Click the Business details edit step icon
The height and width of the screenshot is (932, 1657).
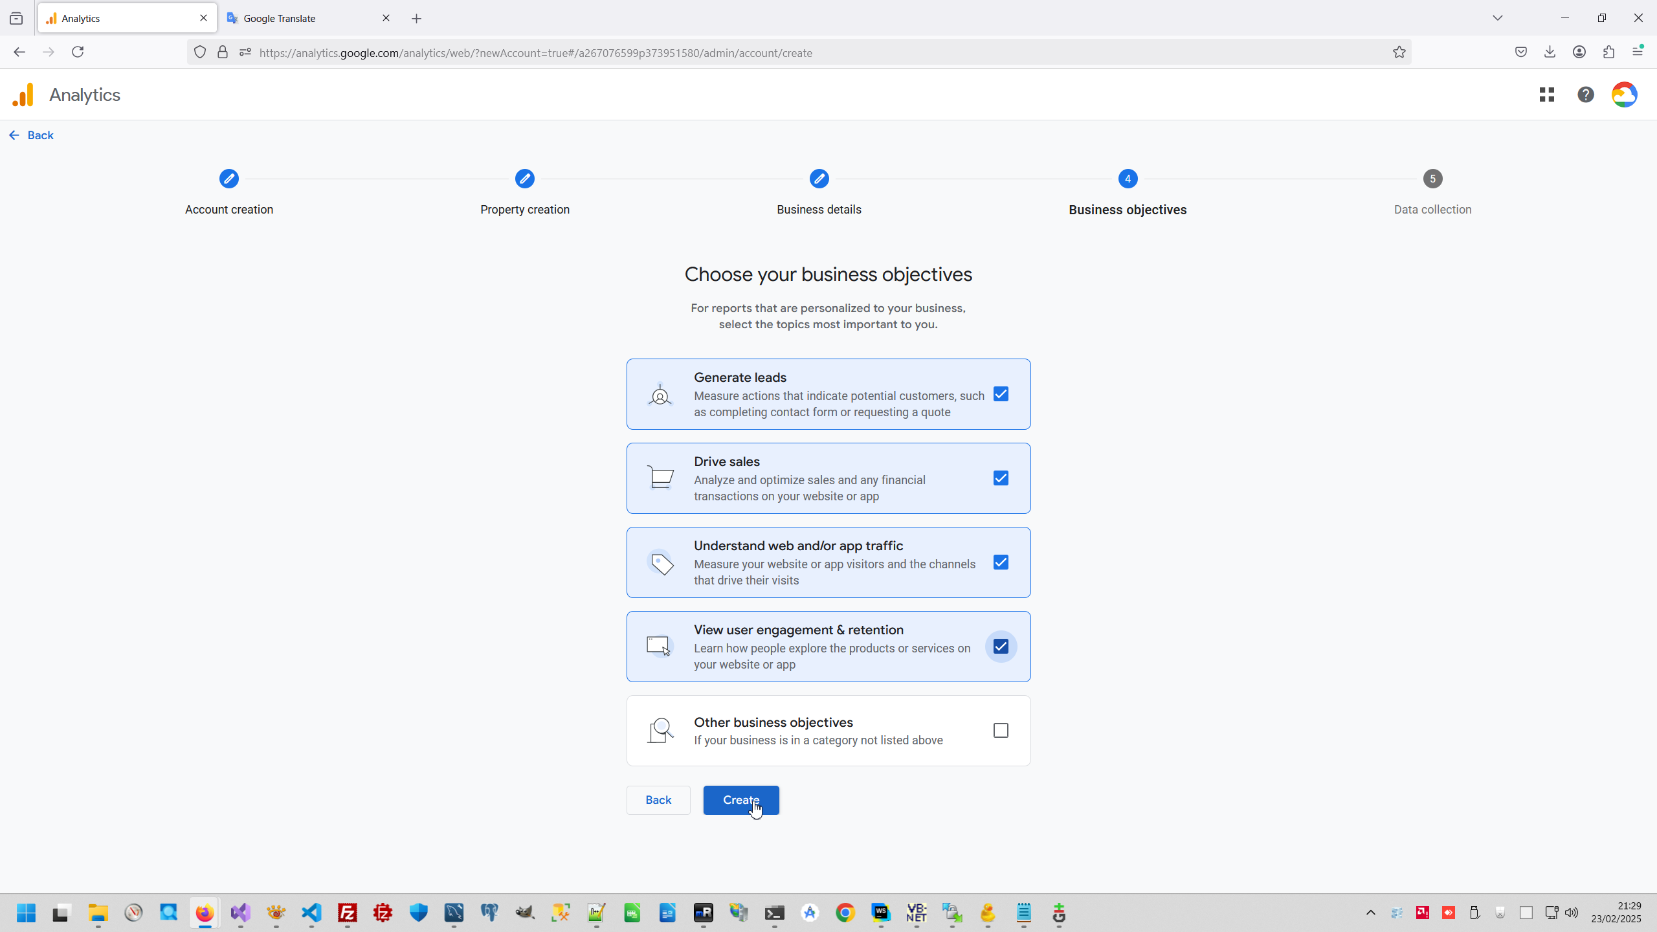(x=819, y=179)
